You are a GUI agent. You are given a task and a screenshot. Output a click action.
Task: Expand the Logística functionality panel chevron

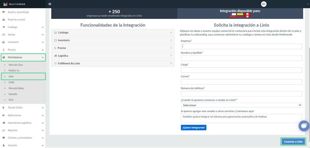coord(171,56)
